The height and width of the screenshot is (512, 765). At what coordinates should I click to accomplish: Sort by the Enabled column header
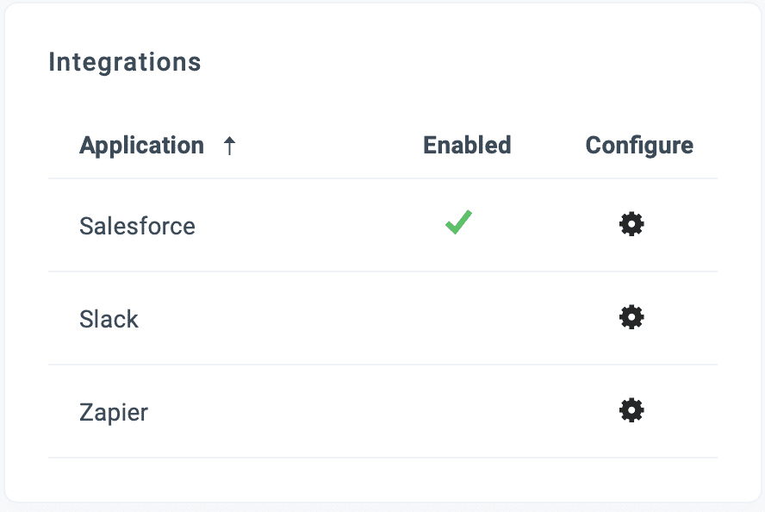[x=467, y=146]
